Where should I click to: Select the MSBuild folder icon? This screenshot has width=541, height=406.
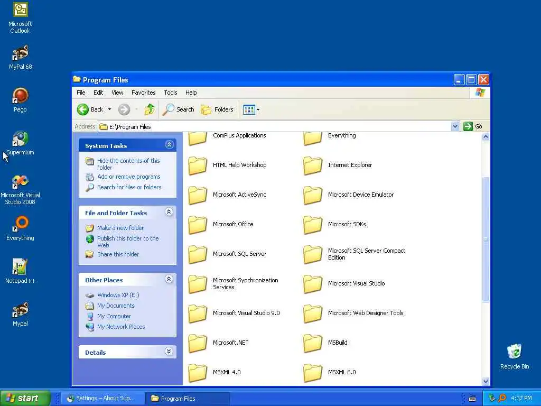point(313,343)
